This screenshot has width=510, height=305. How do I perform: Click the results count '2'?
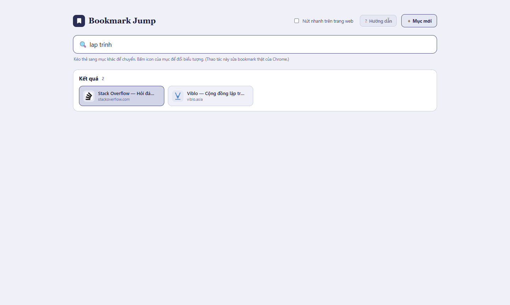[x=103, y=79]
